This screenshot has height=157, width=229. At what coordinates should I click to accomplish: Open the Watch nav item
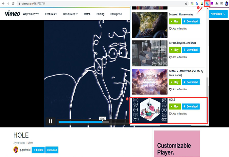click(x=87, y=14)
